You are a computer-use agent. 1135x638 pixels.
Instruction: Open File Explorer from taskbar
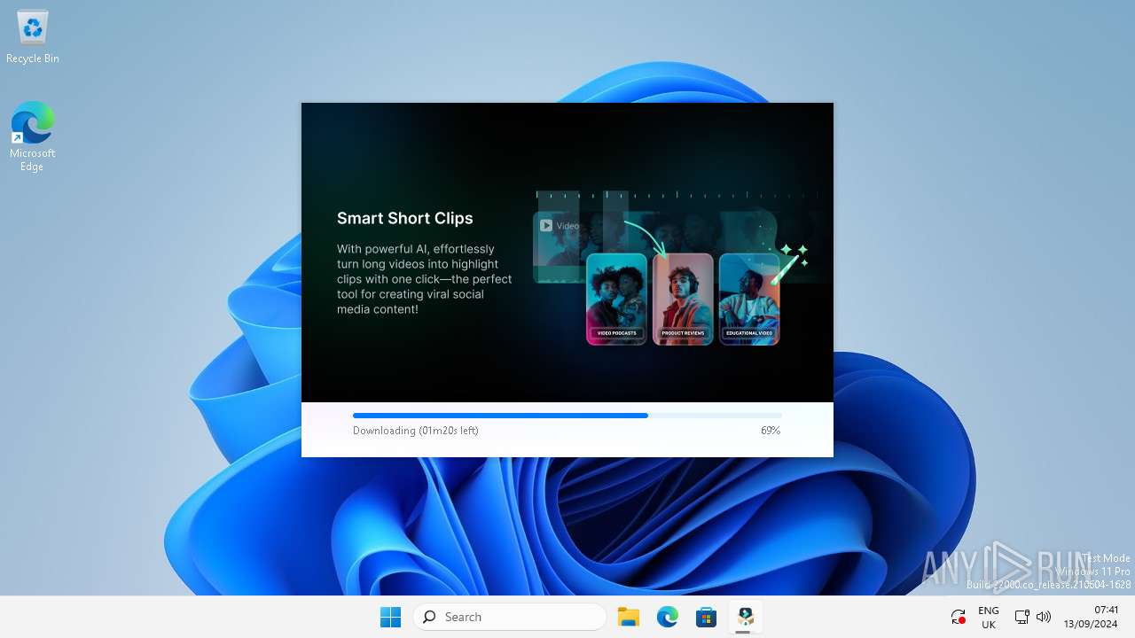tap(629, 617)
